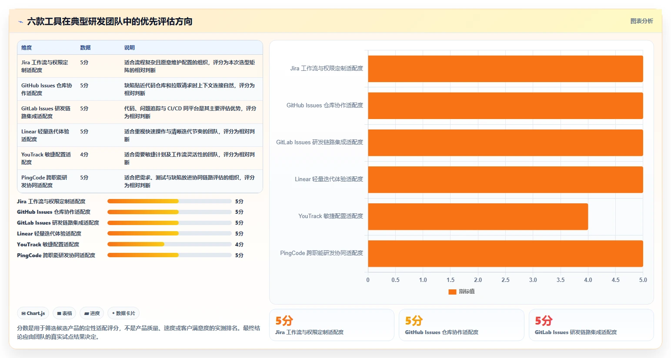Click the chart axis label Linear 轻量迭代体验适配度
The height and width of the screenshot is (358, 671).
(x=329, y=179)
